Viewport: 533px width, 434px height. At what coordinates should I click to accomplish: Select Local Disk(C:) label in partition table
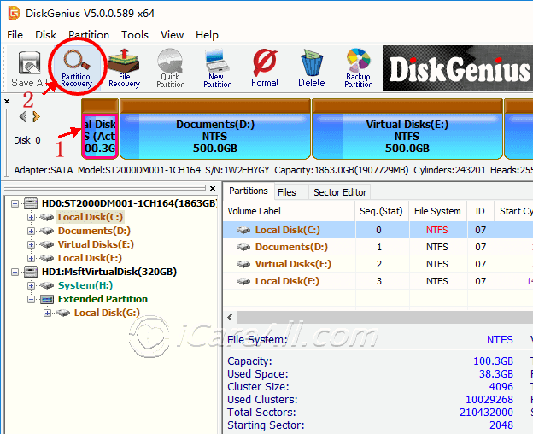point(288,230)
